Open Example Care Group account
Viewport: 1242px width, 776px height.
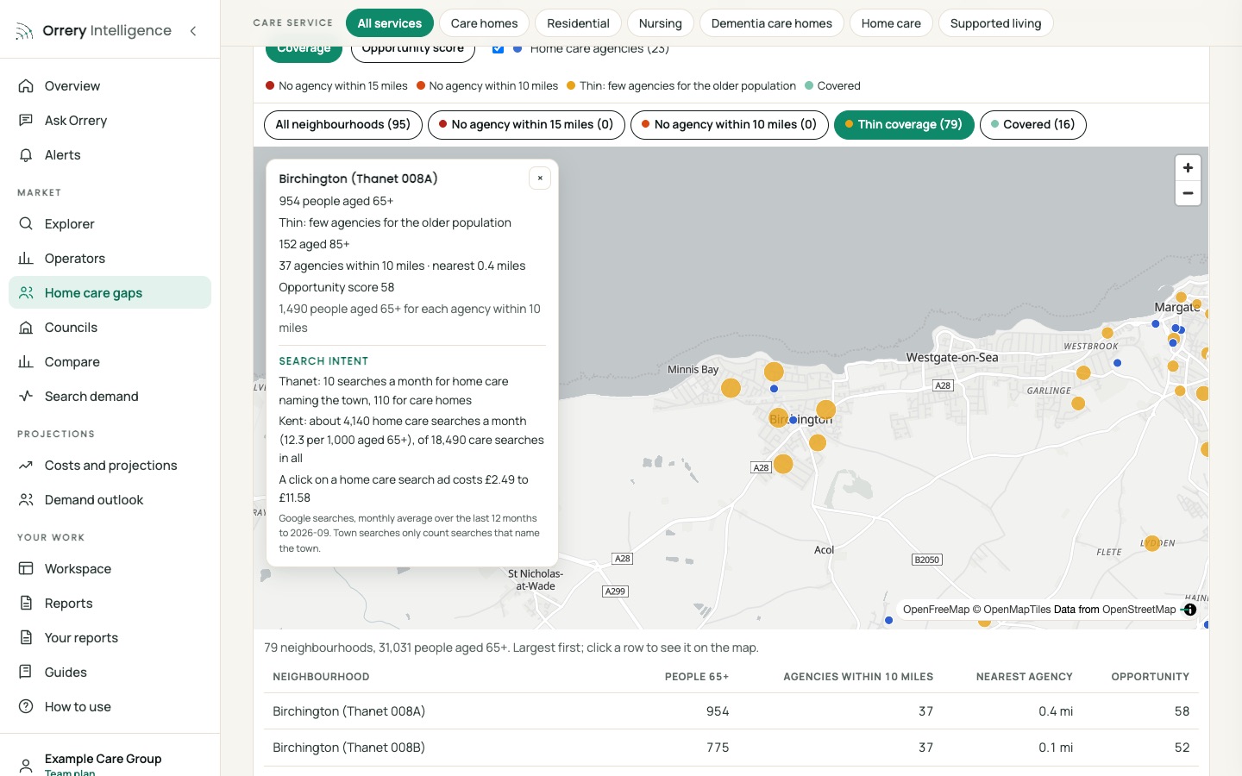pyautogui.click(x=110, y=762)
